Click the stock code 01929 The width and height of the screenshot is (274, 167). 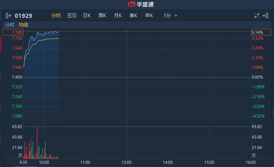23,16
